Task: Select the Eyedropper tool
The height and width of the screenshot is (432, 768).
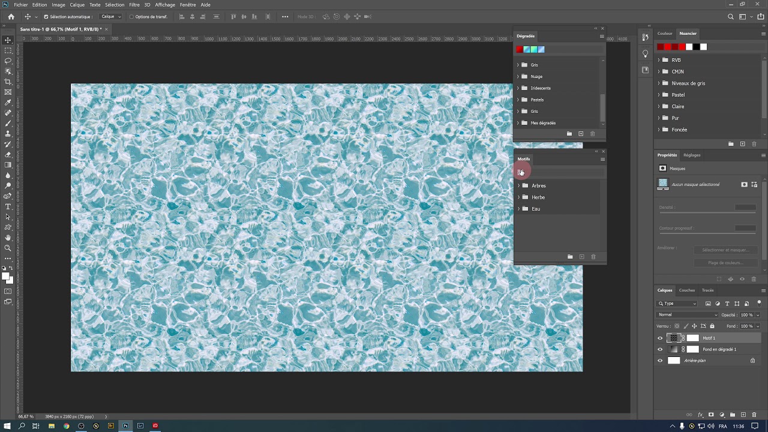Action: (x=8, y=103)
